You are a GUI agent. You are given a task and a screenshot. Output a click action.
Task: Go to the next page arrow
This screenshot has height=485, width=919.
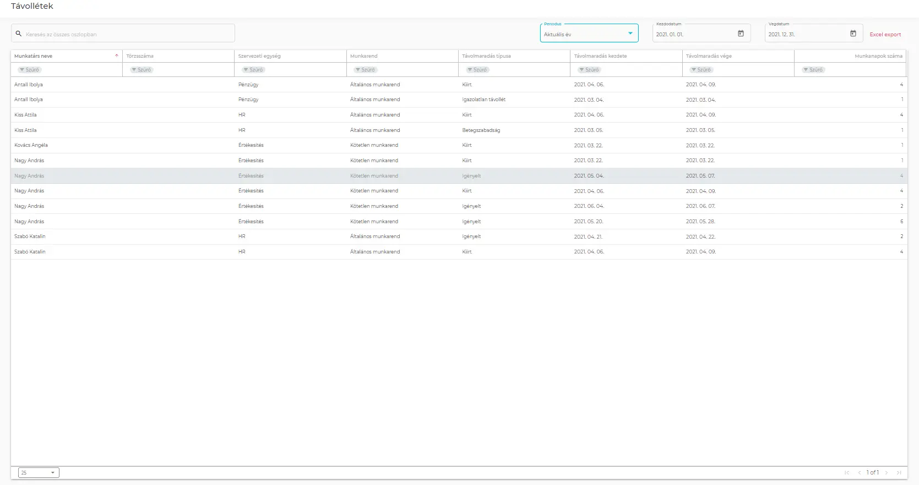tap(887, 472)
